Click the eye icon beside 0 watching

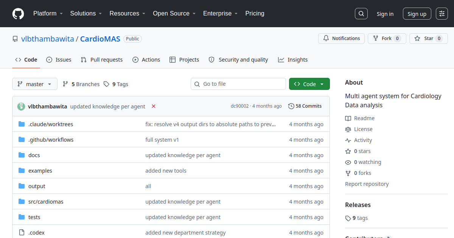[348, 162]
